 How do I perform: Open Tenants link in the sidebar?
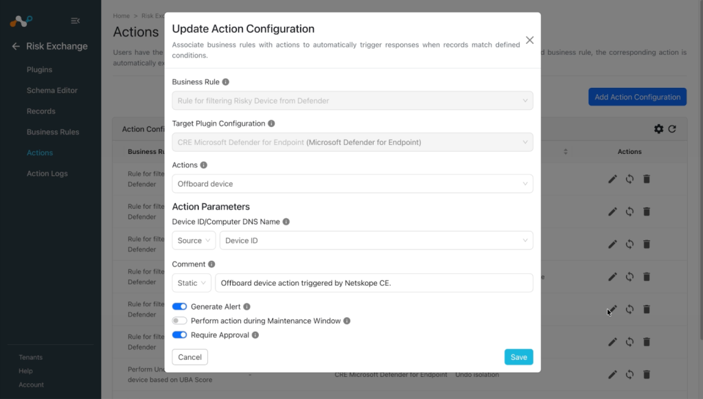30,357
